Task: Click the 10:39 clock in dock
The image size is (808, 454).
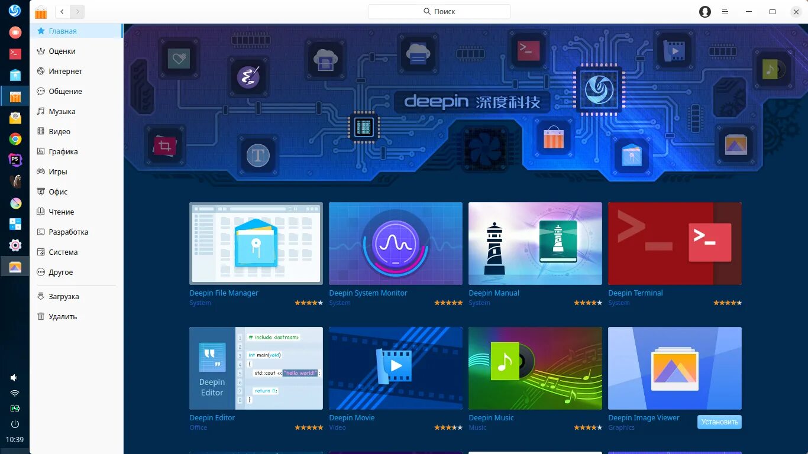Action: [15, 439]
